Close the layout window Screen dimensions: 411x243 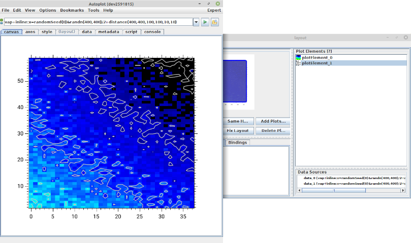(406, 38)
